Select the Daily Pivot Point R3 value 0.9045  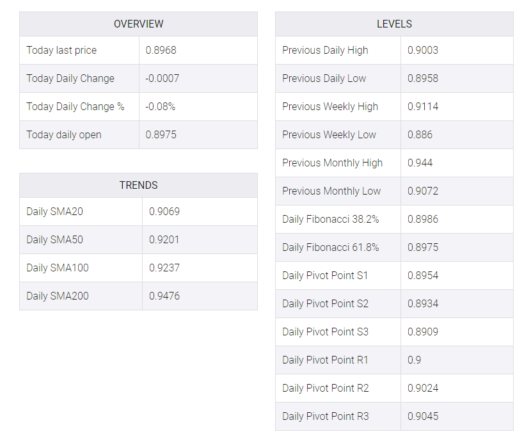423,415
